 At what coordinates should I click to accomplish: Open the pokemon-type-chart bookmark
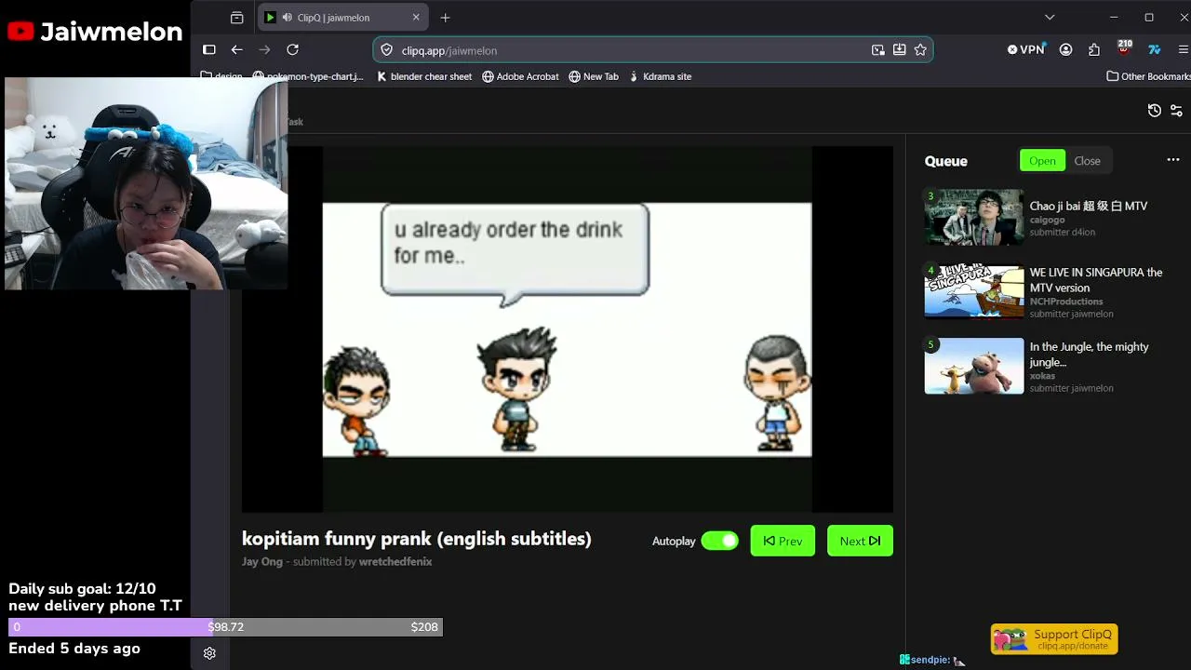tap(308, 76)
